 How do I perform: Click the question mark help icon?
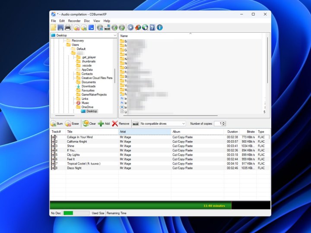[152, 27]
